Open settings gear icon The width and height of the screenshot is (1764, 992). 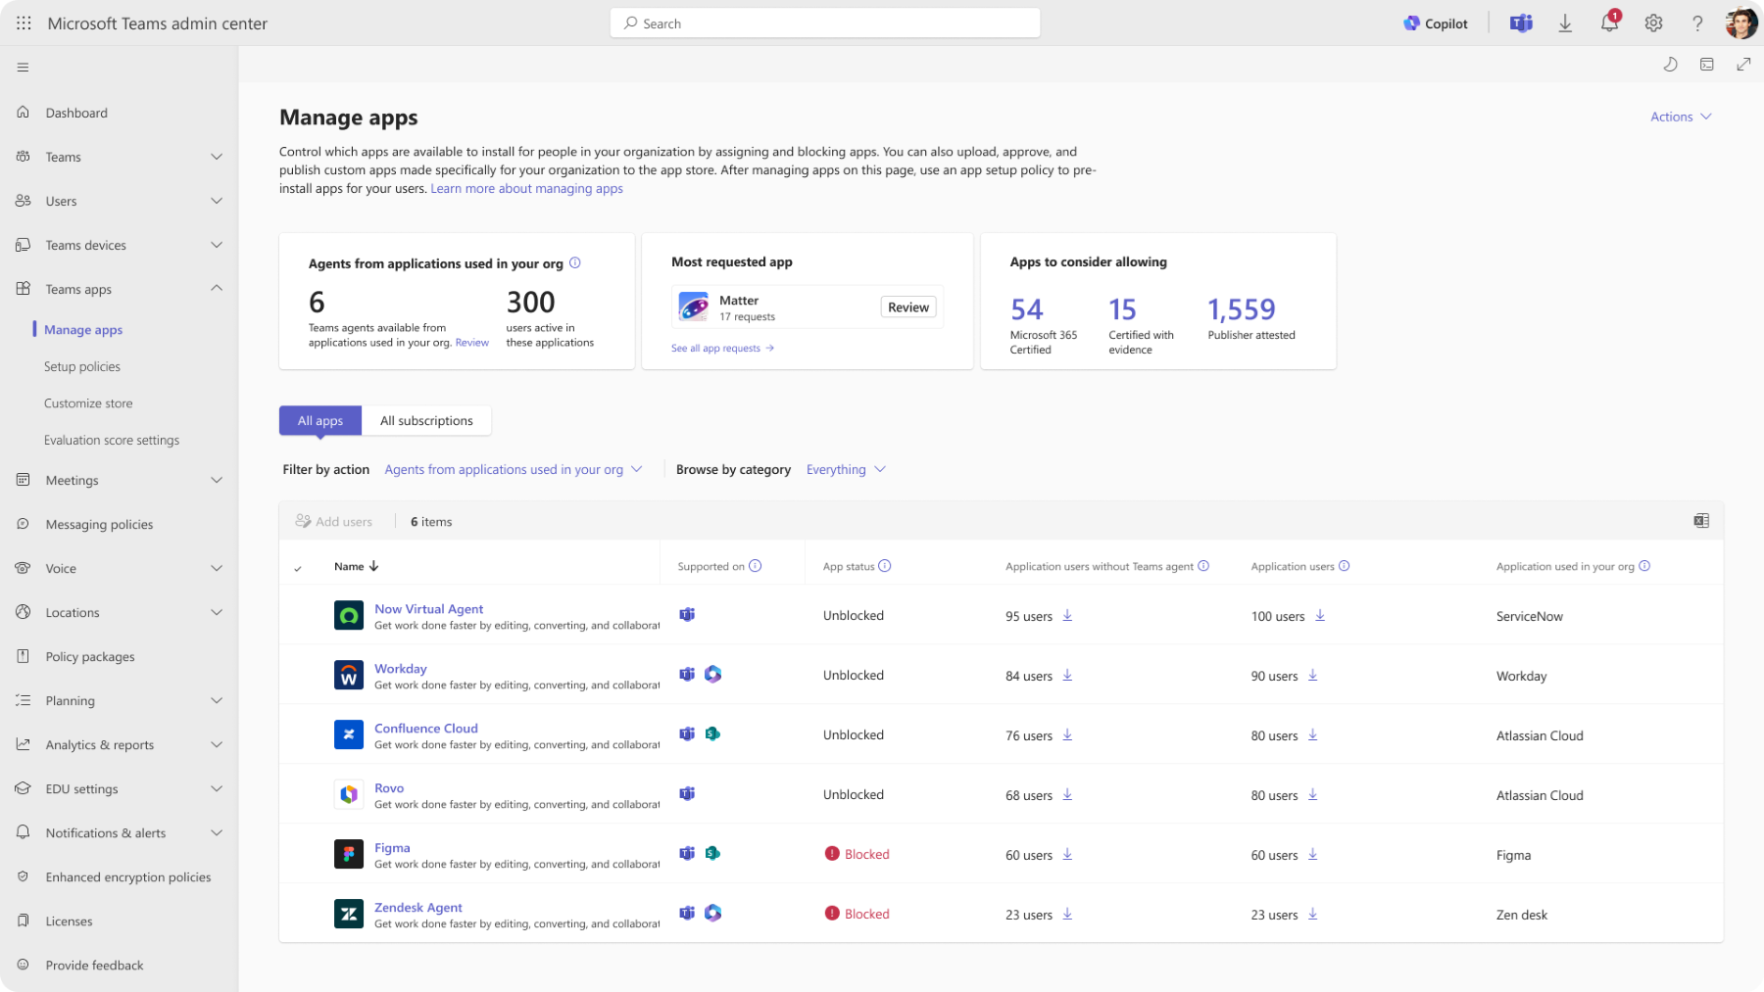pyautogui.click(x=1654, y=24)
